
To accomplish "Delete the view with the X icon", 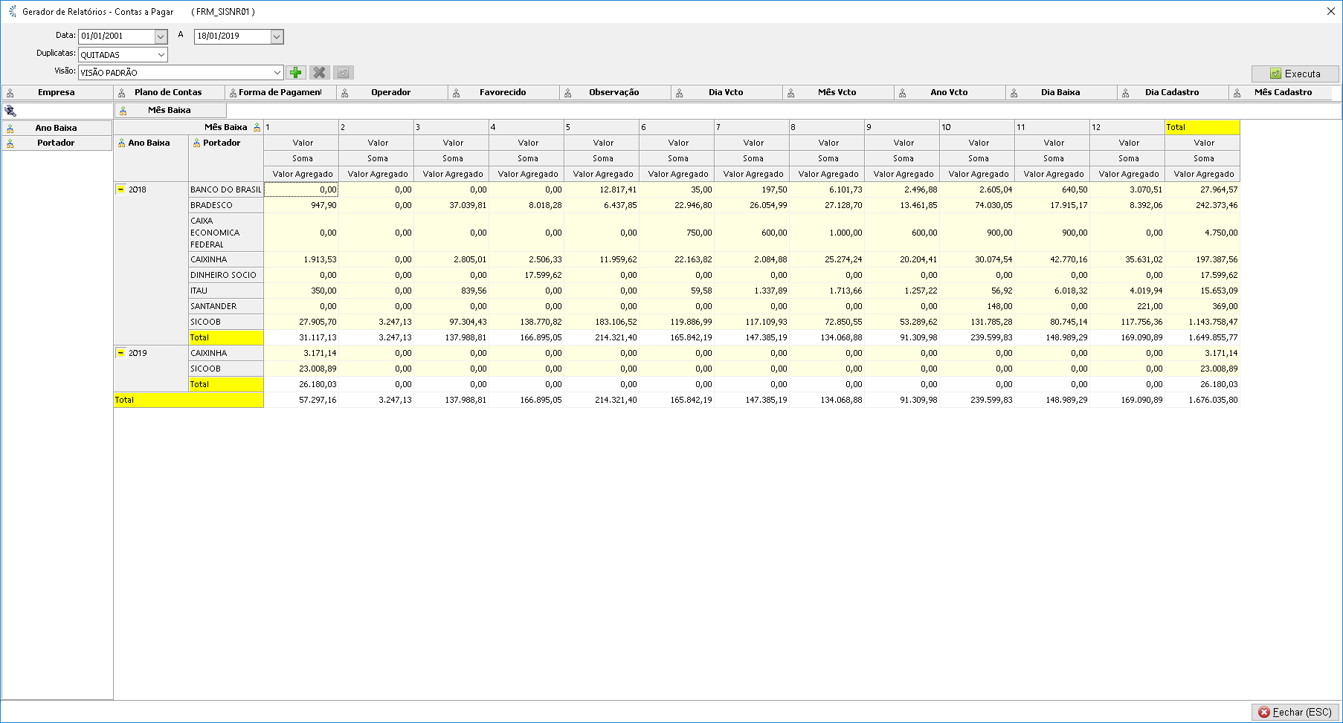I will 320,72.
